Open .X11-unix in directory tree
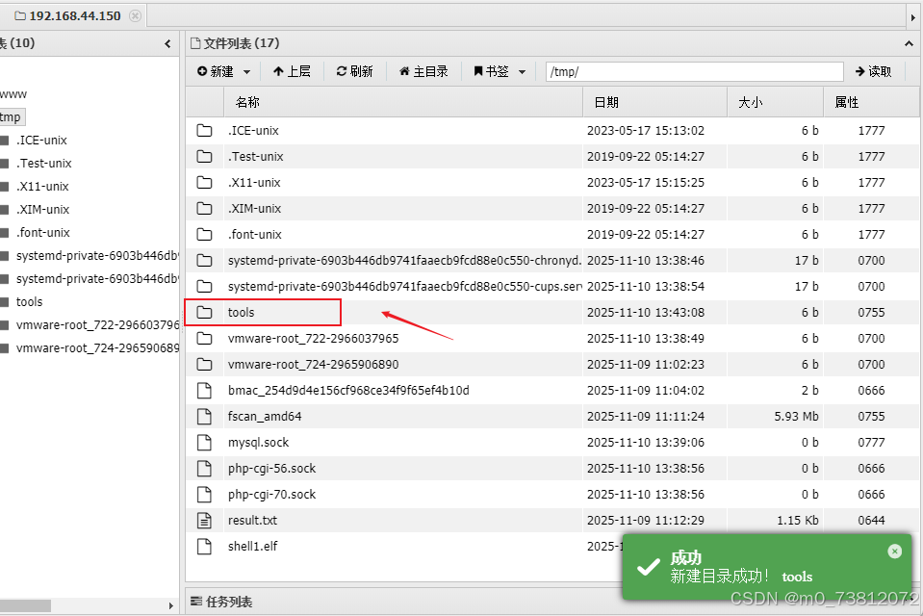 [x=42, y=186]
